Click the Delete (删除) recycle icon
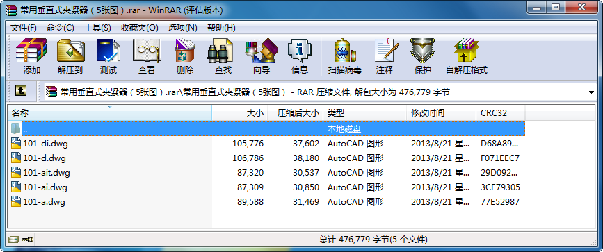603x252 pixels. 184,56
